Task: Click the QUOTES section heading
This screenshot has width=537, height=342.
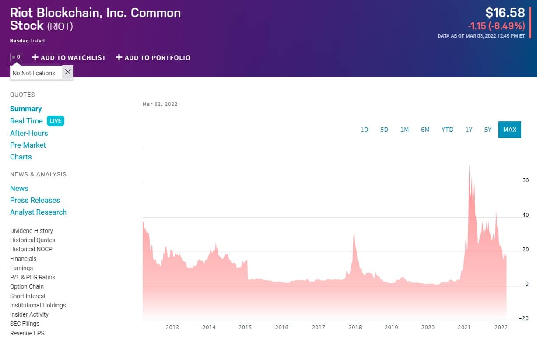Action: coord(22,95)
